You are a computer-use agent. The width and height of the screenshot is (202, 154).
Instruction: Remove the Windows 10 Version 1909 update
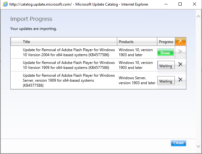(x=180, y=64)
